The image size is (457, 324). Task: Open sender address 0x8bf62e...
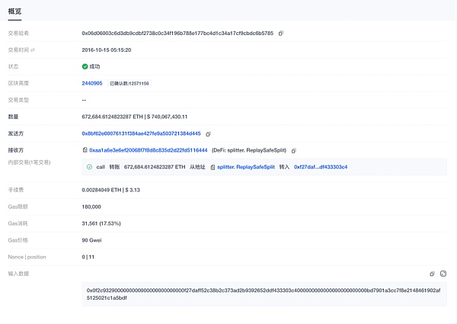point(142,133)
